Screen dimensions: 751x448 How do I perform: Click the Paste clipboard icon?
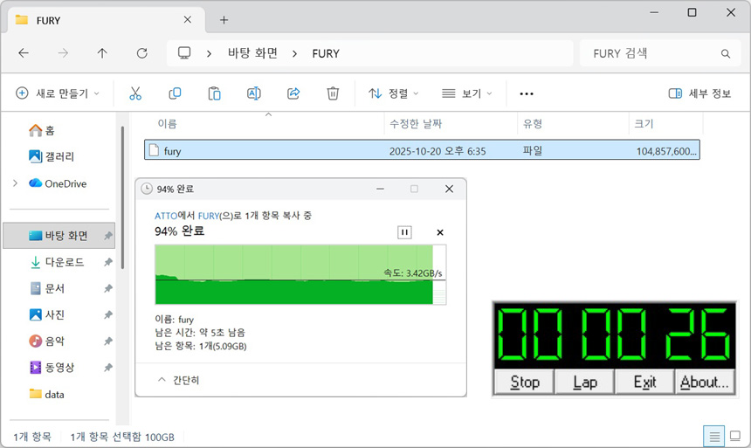(214, 93)
